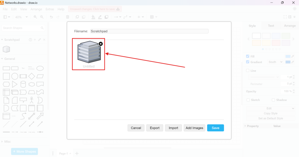Open the Arrange menu
The width and height of the screenshot is (299, 157).
pos(36,9)
